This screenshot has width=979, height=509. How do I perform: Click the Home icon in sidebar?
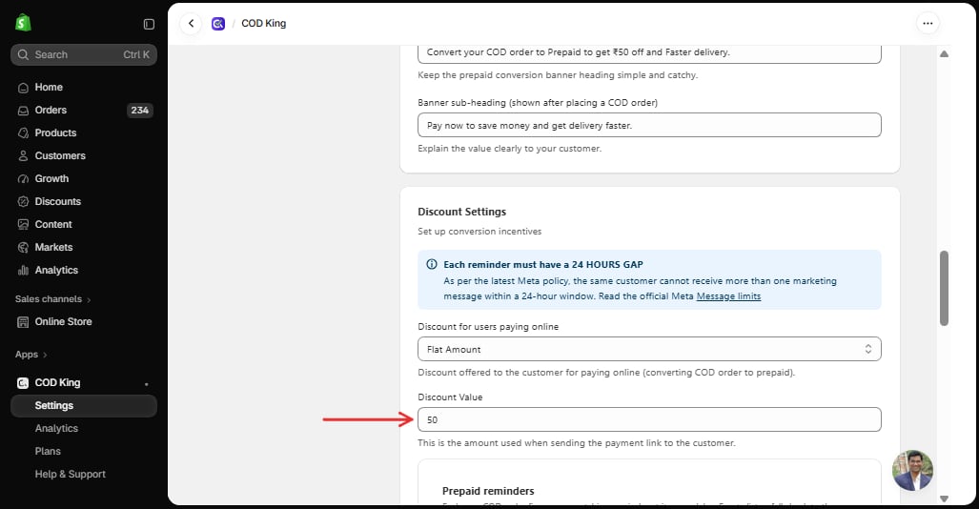point(23,88)
